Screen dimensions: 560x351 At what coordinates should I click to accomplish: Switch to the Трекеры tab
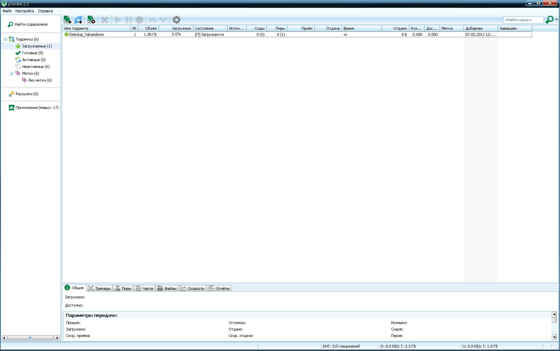coord(99,289)
